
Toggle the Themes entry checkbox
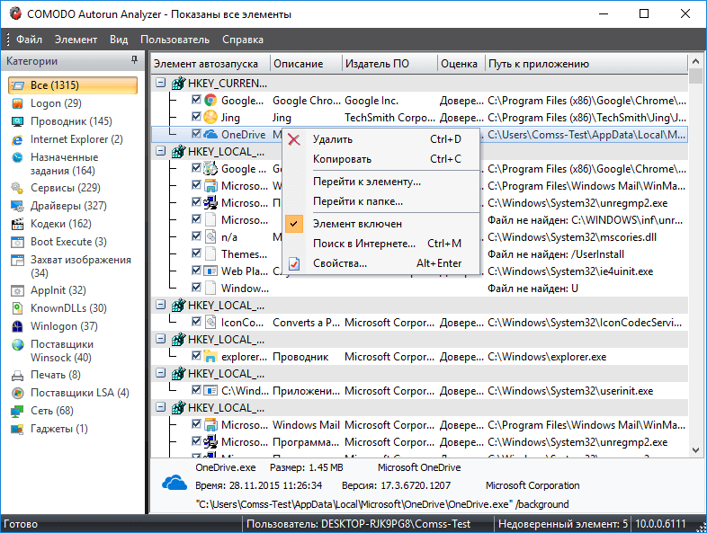[x=196, y=253]
